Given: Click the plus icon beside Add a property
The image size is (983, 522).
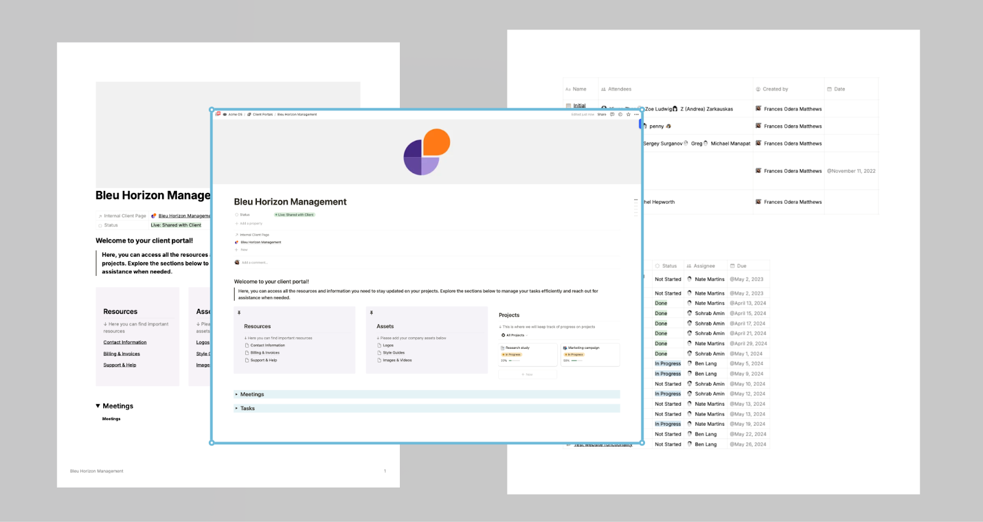Looking at the screenshot, I should point(237,224).
